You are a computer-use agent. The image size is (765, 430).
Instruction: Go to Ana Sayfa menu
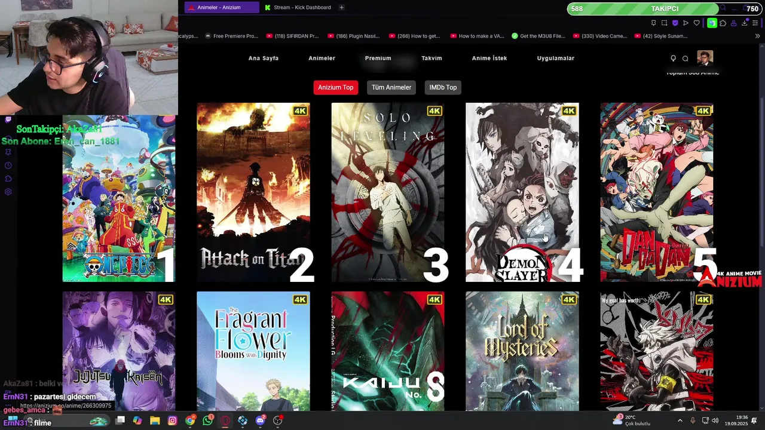click(x=264, y=58)
